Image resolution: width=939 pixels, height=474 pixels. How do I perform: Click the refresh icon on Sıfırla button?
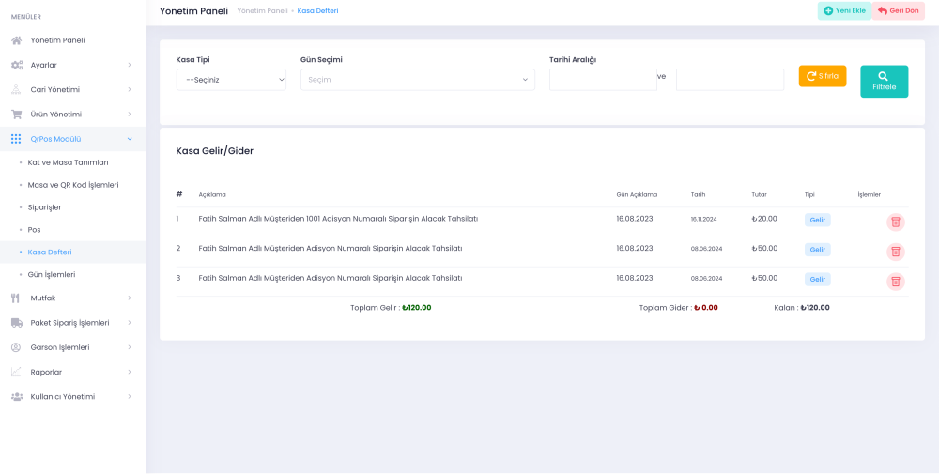click(x=811, y=76)
